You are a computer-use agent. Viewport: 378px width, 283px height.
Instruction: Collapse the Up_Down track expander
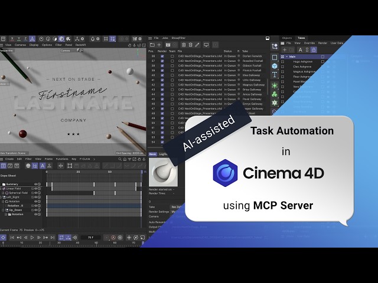[x=3, y=210]
